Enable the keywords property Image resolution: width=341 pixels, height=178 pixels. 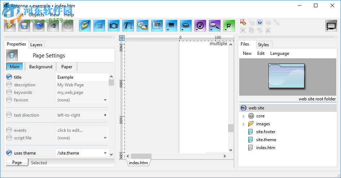pyautogui.click(x=9, y=92)
